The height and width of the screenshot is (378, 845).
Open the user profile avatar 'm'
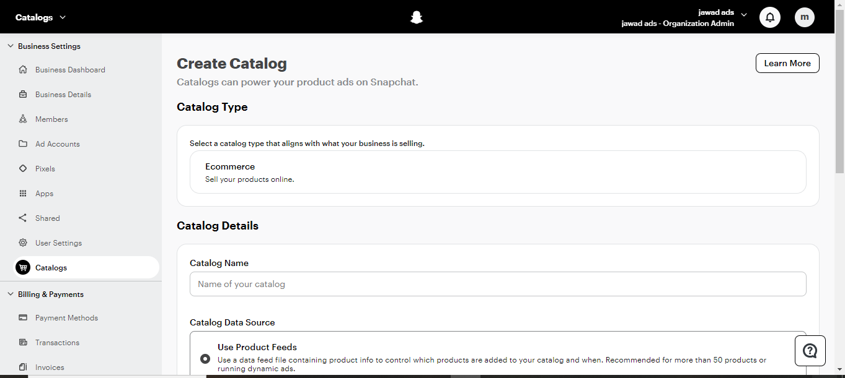click(805, 17)
